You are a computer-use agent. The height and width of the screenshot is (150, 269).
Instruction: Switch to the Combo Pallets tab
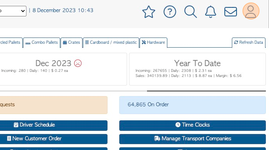point(42,42)
